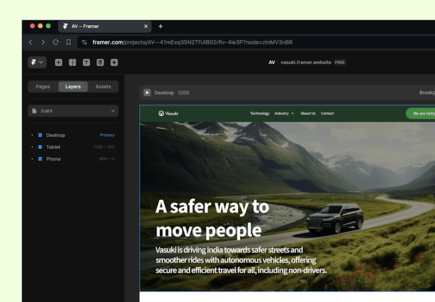Open a new browser tab with plus
Image resolution: width=435 pixels, height=302 pixels.
[160, 26]
